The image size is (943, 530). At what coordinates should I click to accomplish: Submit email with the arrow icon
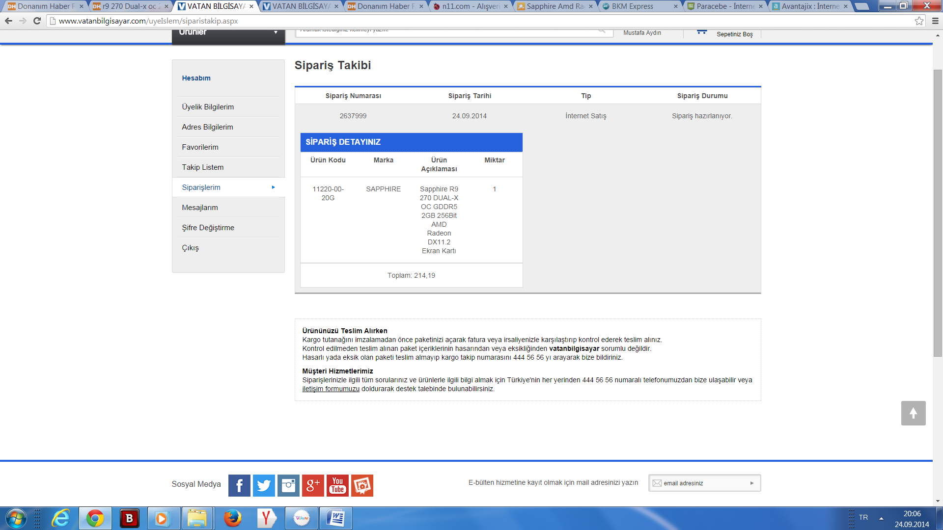pyautogui.click(x=752, y=483)
